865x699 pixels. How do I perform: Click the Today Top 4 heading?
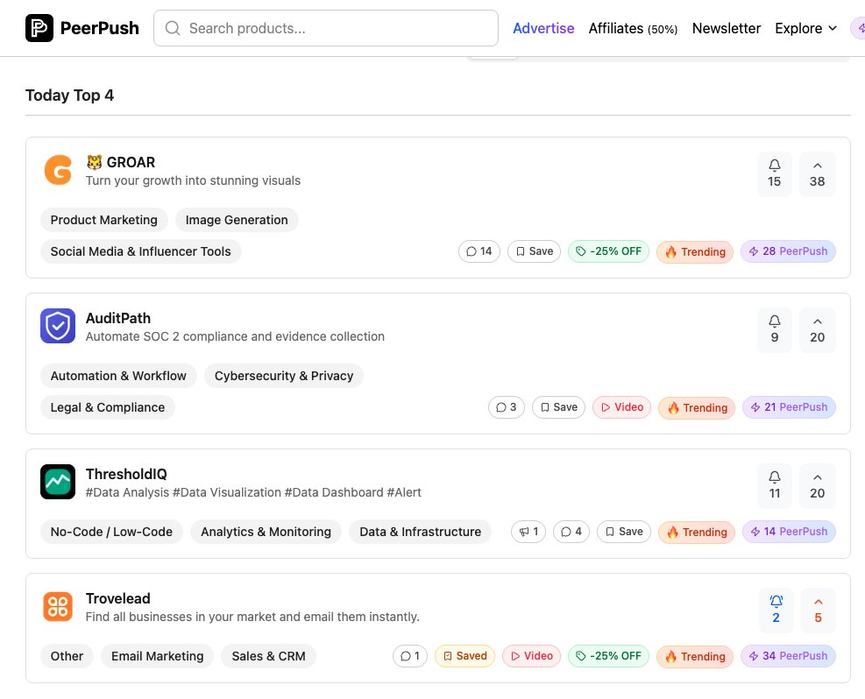[69, 95]
